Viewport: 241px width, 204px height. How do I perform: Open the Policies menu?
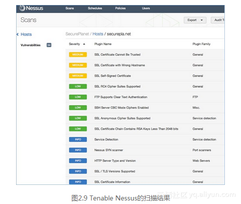coord(120,8)
